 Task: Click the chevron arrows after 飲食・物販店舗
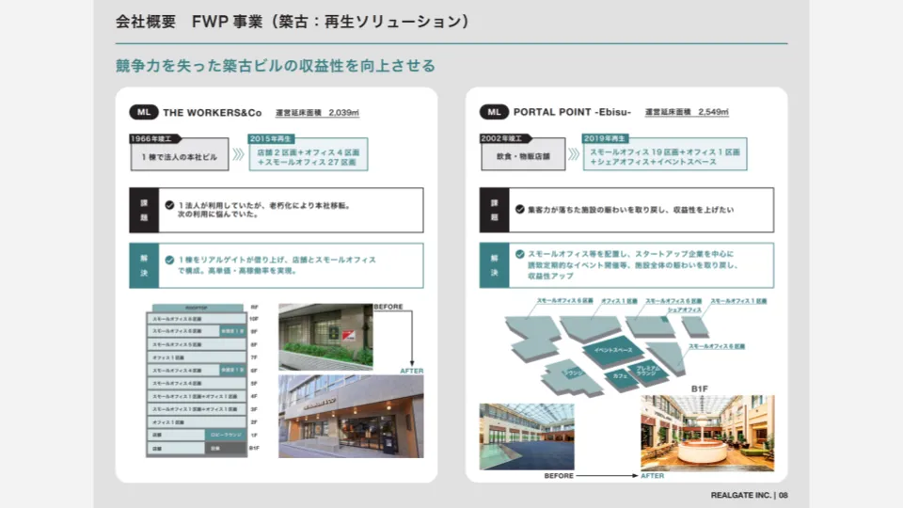point(573,154)
